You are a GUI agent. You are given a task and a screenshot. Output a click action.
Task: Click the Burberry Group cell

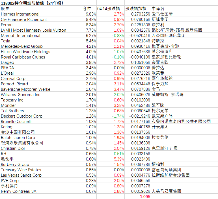(41, 165)
